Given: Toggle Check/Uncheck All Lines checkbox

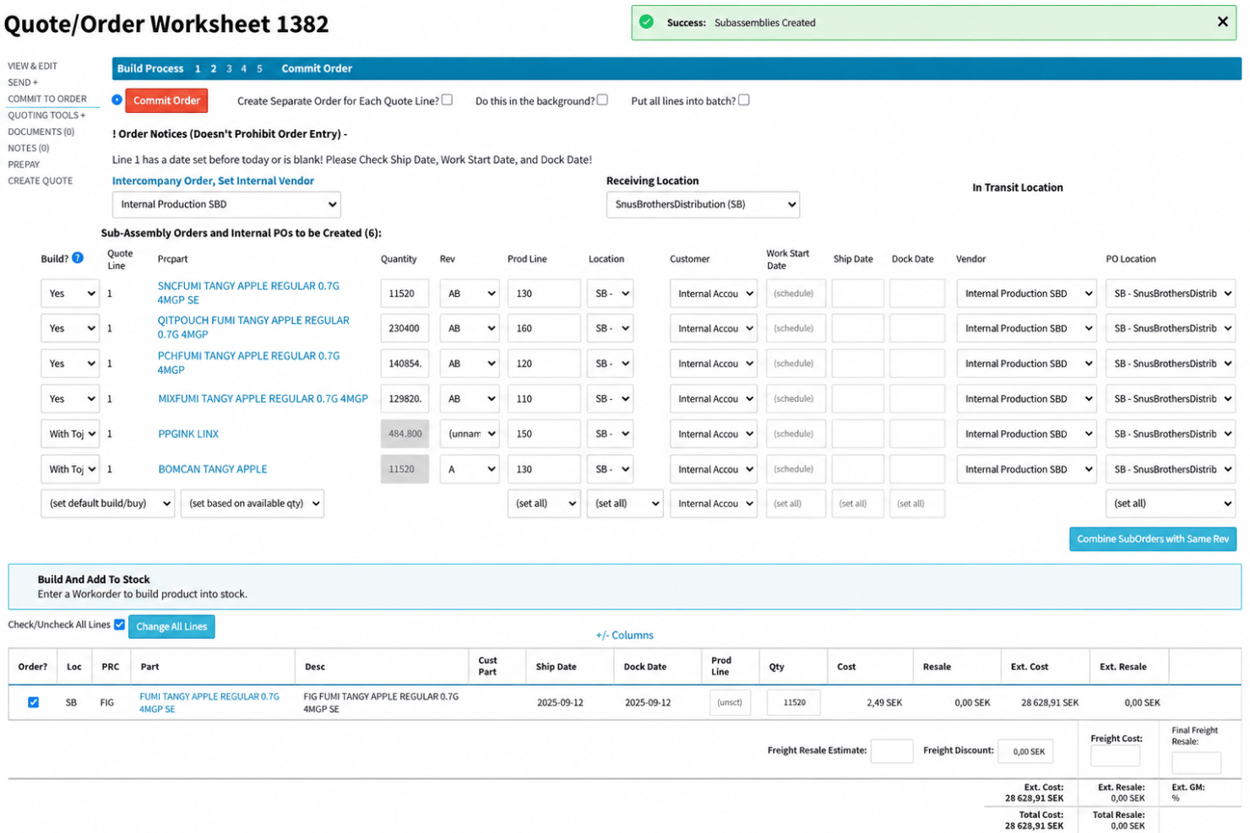Looking at the screenshot, I should pyautogui.click(x=119, y=625).
